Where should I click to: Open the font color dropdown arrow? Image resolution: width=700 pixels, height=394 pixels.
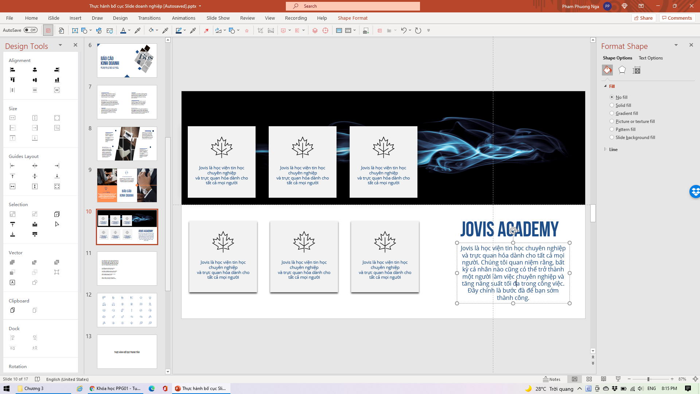tap(129, 31)
